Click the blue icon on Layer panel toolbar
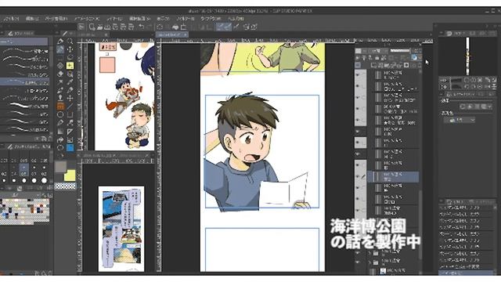This screenshot has height=282, width=501. click(x=414, y=57)
